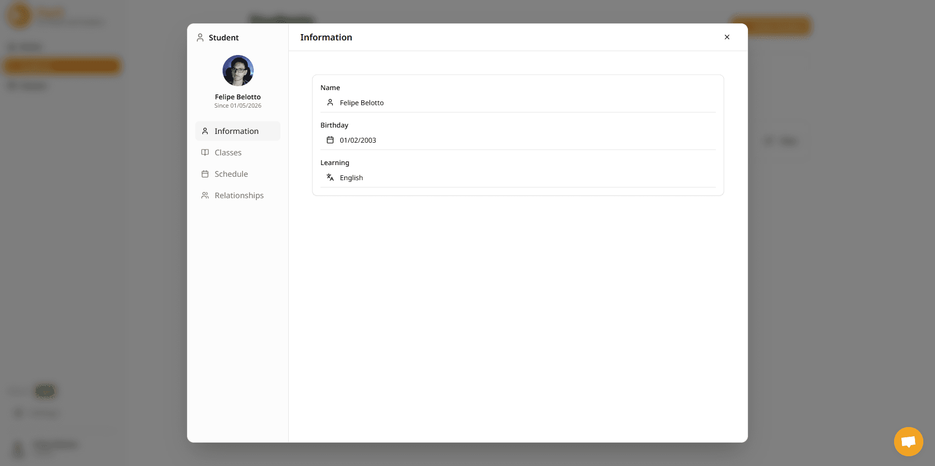Image resolution: width=935 pixels, height=466 pixels.
Task: Go to the Relationships section
Action: point(238,195)
